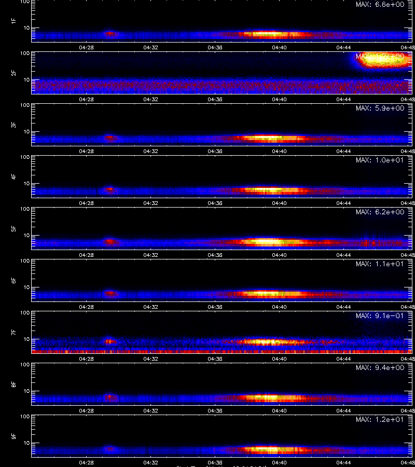Click the bright band near 04:39 in 5F
Viewport: 415px width, 467px height.
click(268, 241)
